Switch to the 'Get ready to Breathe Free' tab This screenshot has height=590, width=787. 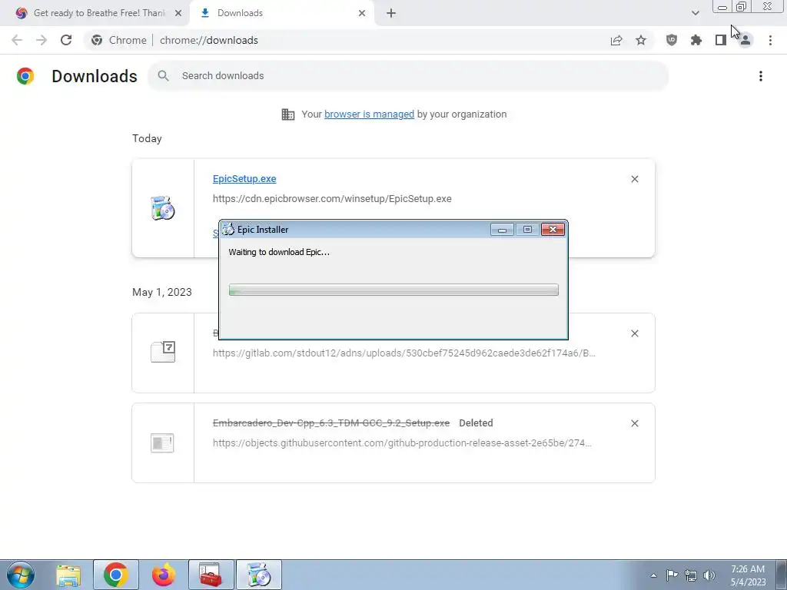[x=95, y=13]
